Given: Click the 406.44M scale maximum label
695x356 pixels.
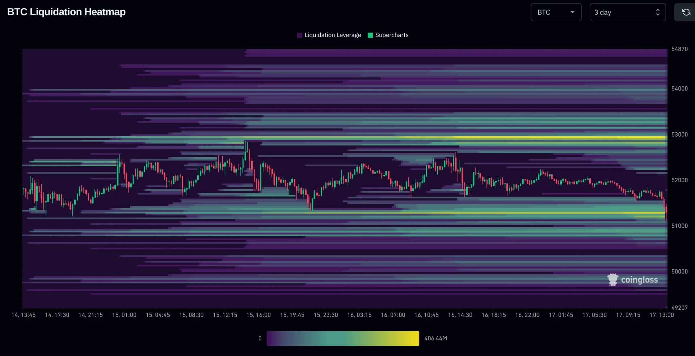Looking at the screenshot, I should 435,338.
